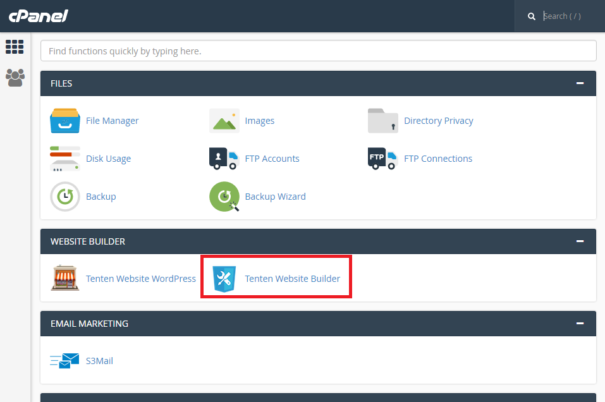Viewport: 605px width, 402px height.
Task: Open the Directory Privacy folder icon
Action: click(x=382, y=121)
